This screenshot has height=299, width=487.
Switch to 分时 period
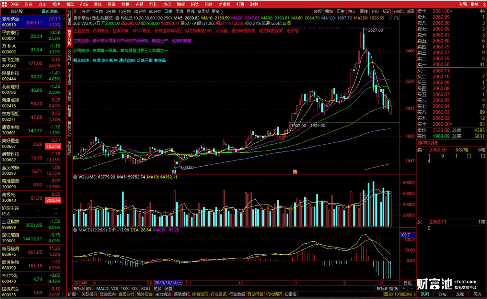tap(86, 12)
